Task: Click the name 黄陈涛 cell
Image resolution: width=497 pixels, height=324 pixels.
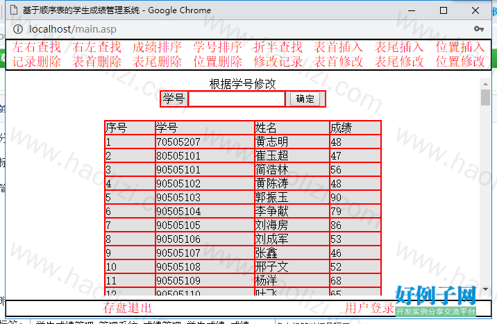Action: pos(292,184)
